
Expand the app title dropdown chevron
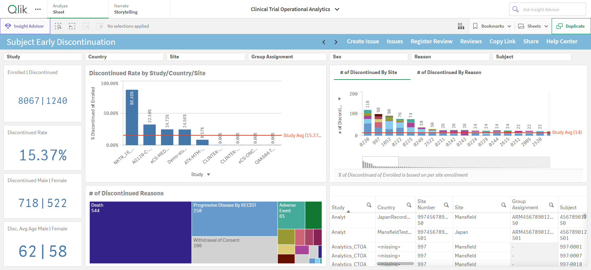click(337, 9)
